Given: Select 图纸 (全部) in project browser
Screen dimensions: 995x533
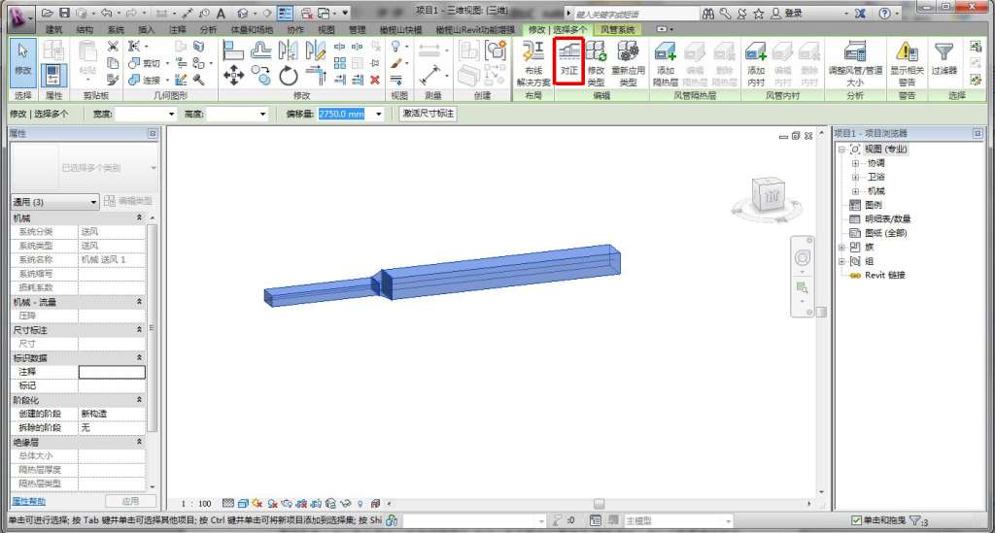Looking at the screenshot, I should [885, 233].
